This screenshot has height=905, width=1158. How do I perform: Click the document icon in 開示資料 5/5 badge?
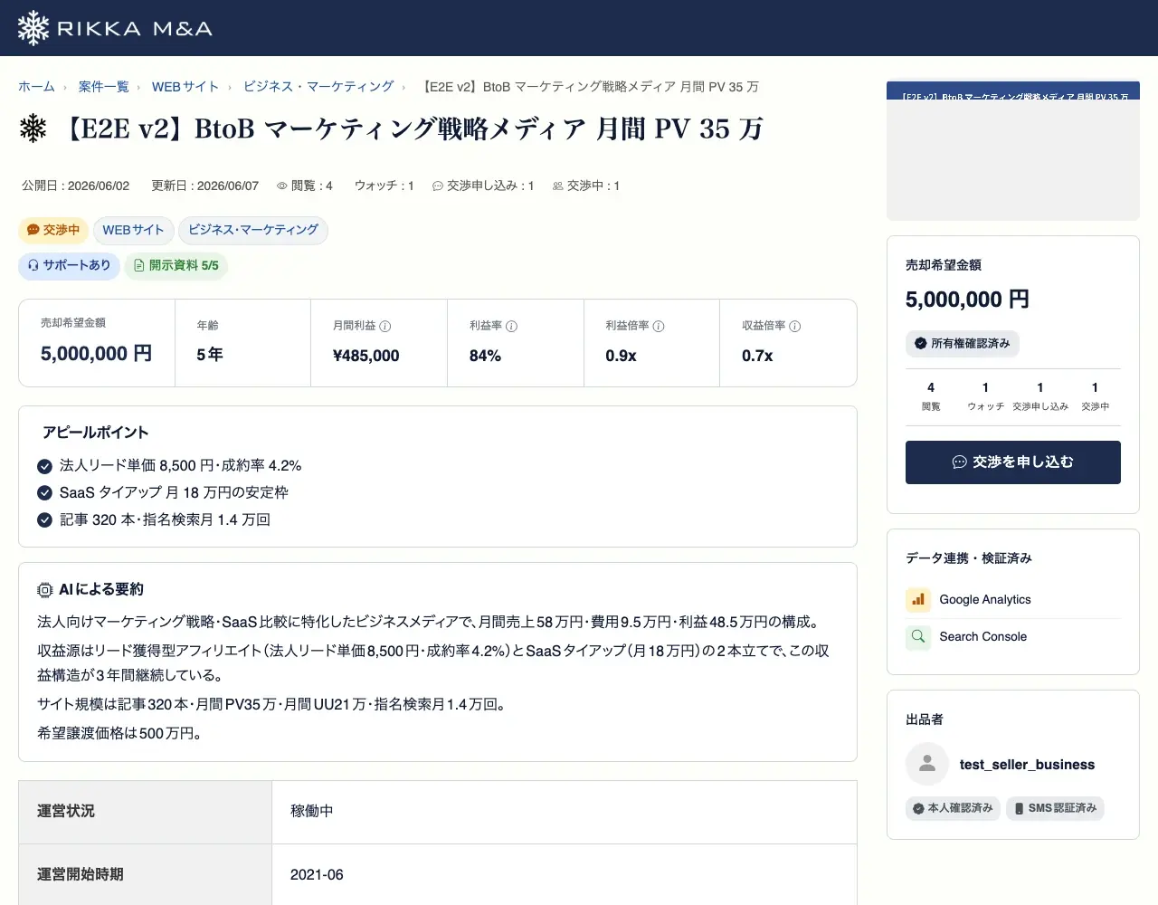(x=139, y=265)
